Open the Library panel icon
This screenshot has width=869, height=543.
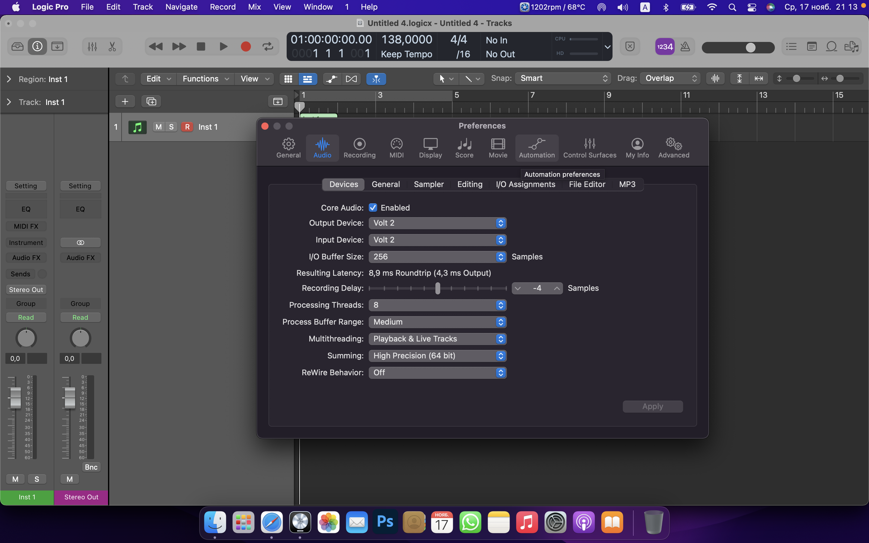[17, 46]
